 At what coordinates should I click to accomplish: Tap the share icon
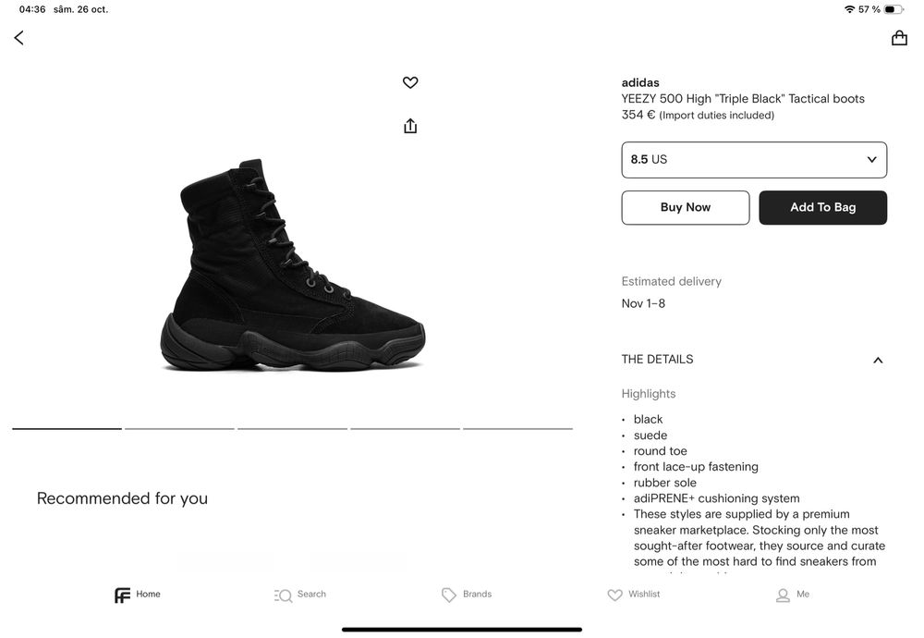pos(410,126)
